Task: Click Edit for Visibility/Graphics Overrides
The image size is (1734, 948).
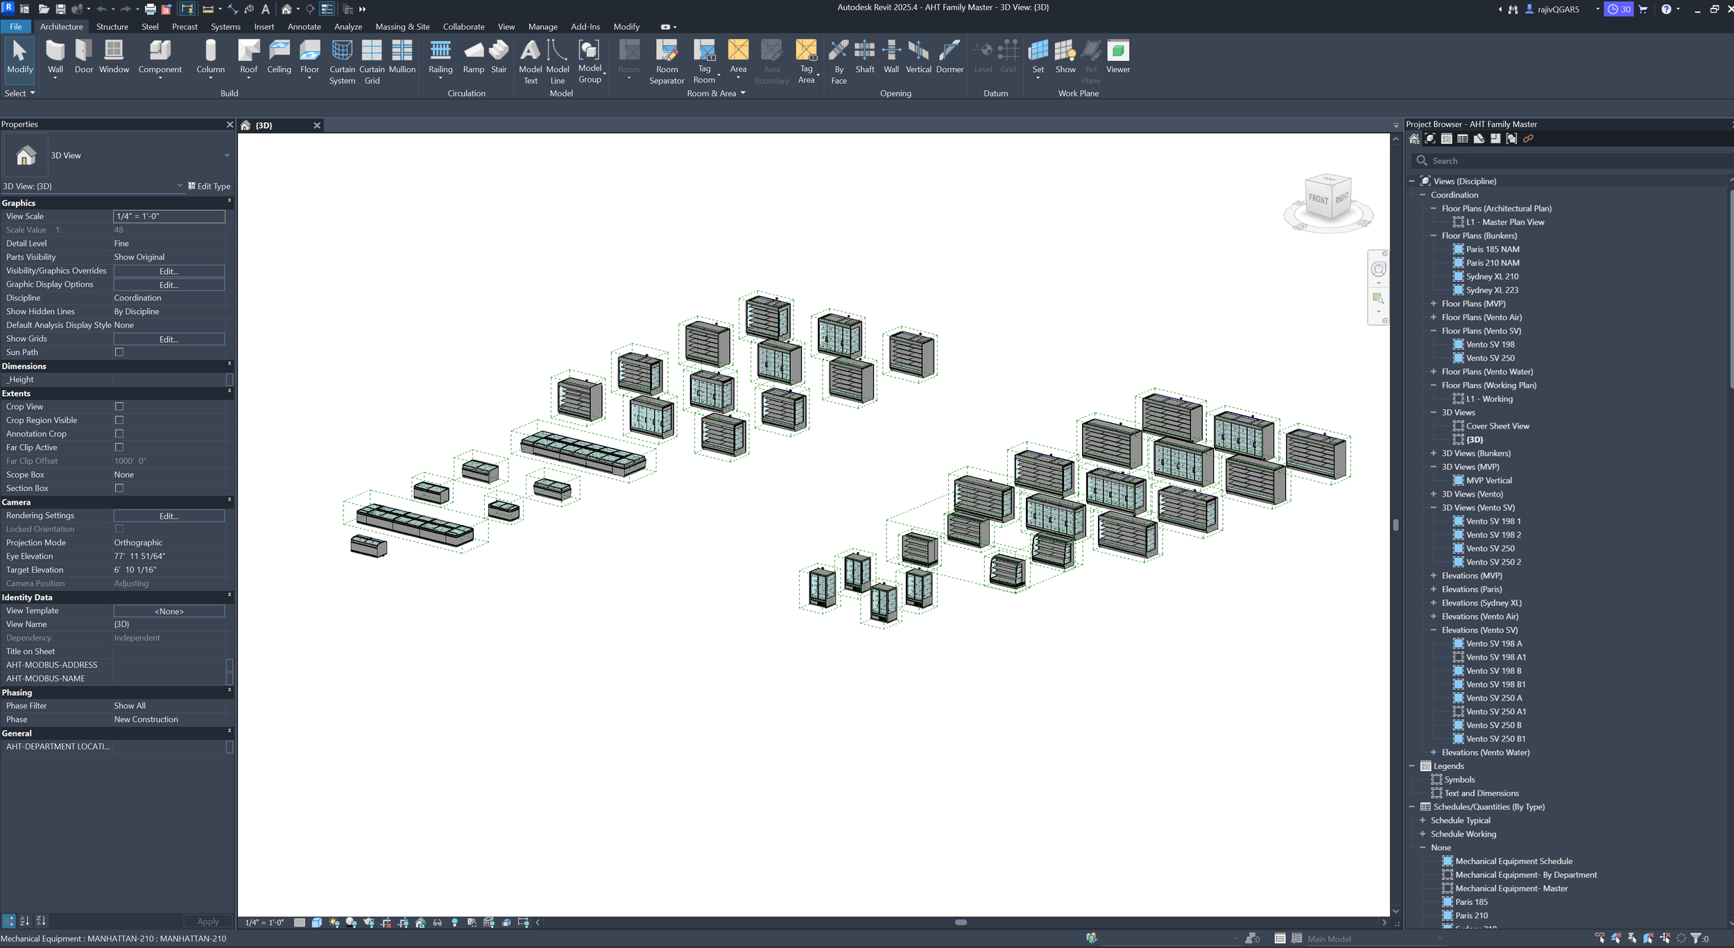Action: tap(169, 271)
